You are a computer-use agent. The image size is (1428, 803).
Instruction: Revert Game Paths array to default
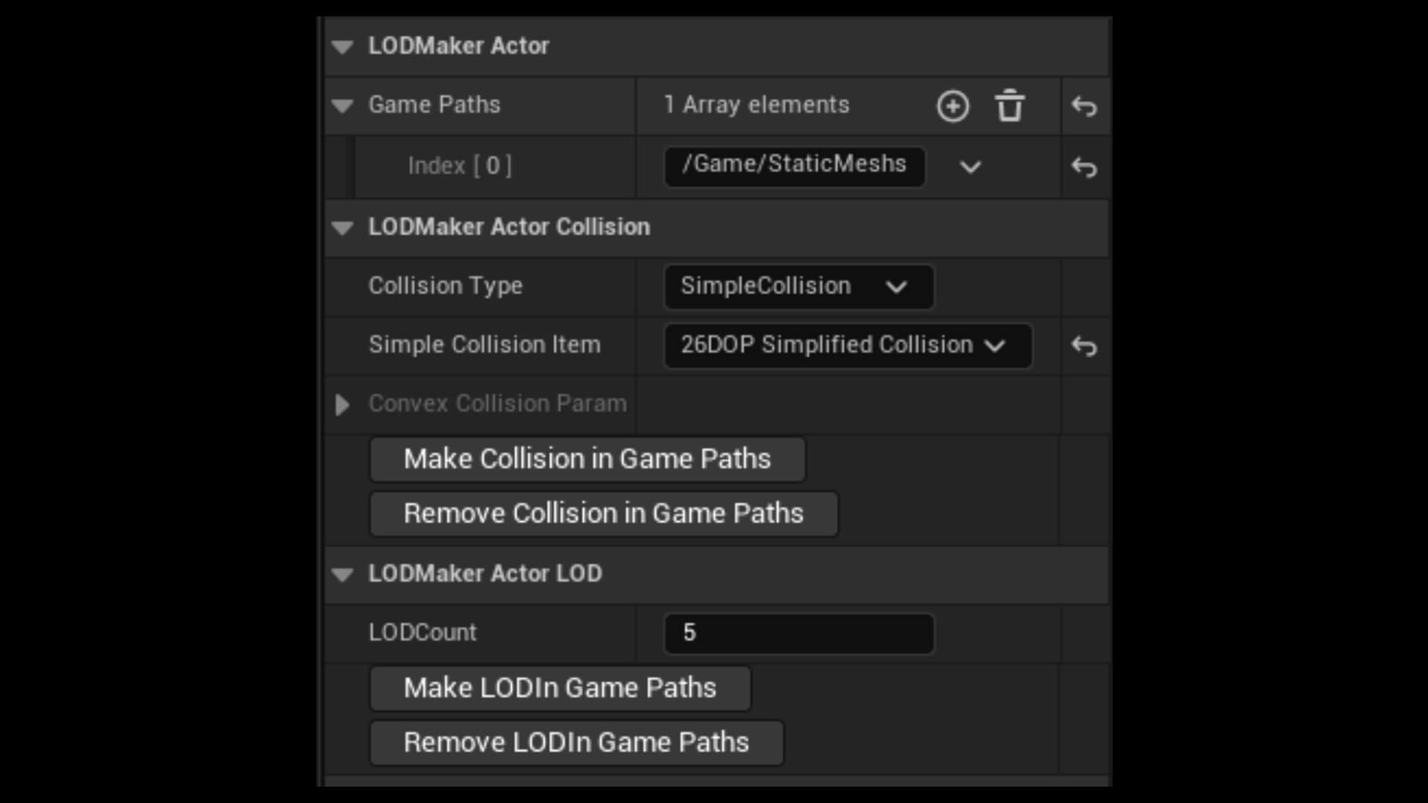click(x=1084, y=106)
